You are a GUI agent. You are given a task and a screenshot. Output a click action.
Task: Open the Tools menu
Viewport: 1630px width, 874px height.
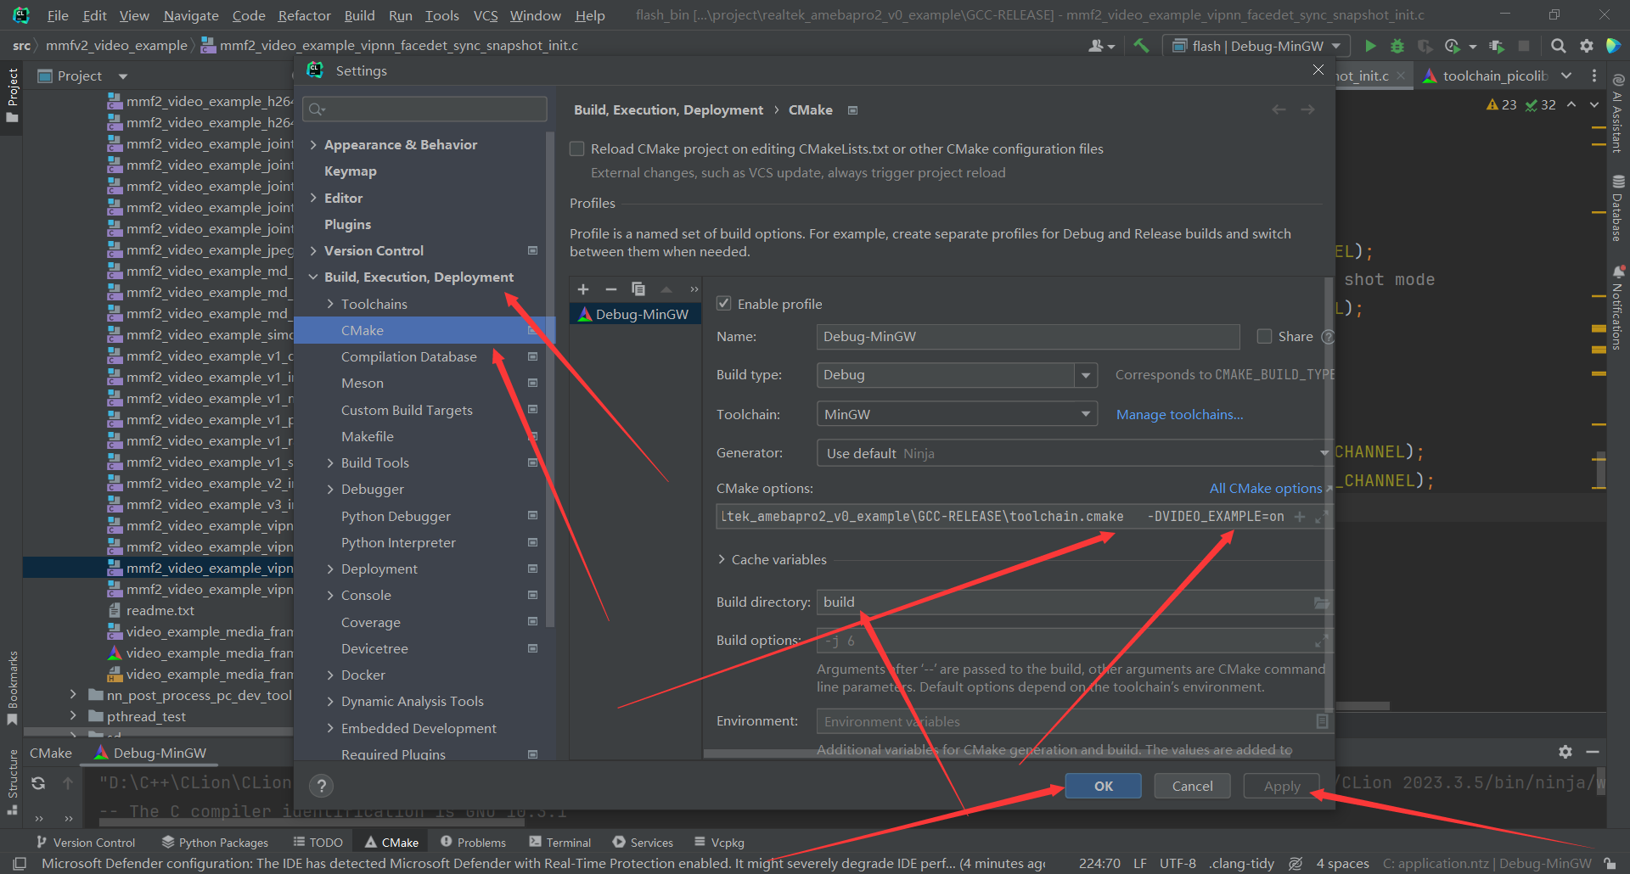coord(441,15)
